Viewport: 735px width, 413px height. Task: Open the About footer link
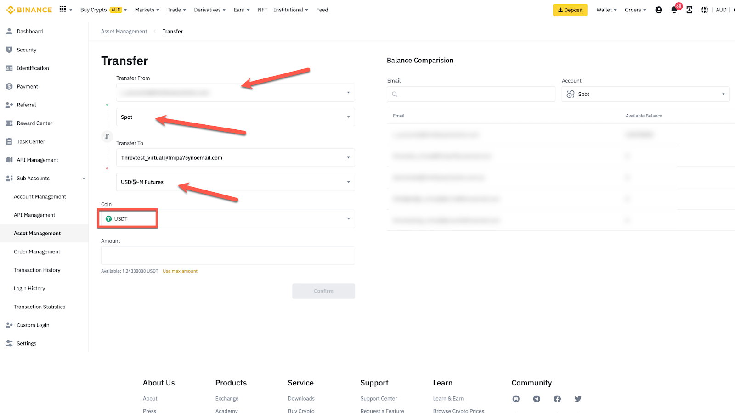tap(150, 399)
